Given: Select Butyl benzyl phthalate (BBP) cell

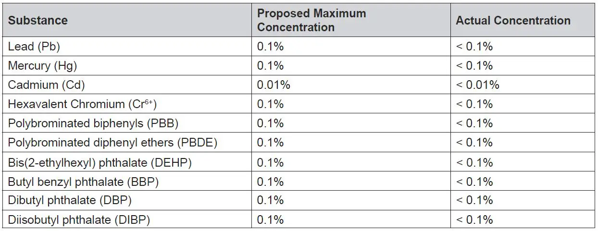Looking at the screenshot, I should point(83,182).
